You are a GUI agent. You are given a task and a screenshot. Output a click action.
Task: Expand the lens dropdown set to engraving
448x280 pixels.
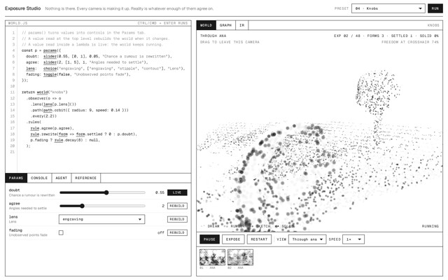point(101,219)
